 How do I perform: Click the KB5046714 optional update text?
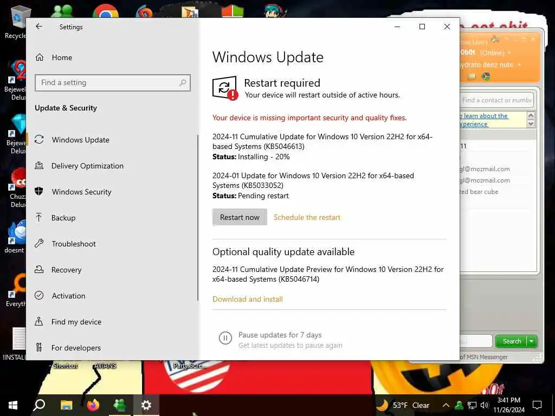[x=328, y=274]
